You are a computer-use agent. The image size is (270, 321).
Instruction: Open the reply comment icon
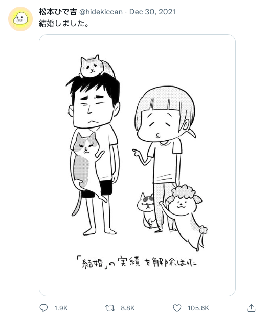pyautogui.click(x=43, y=308)
